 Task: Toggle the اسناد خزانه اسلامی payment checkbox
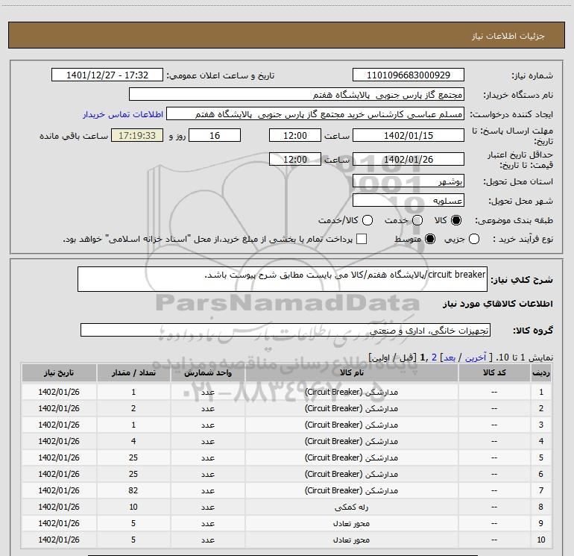pyautogui.click(x=362, y=239)
